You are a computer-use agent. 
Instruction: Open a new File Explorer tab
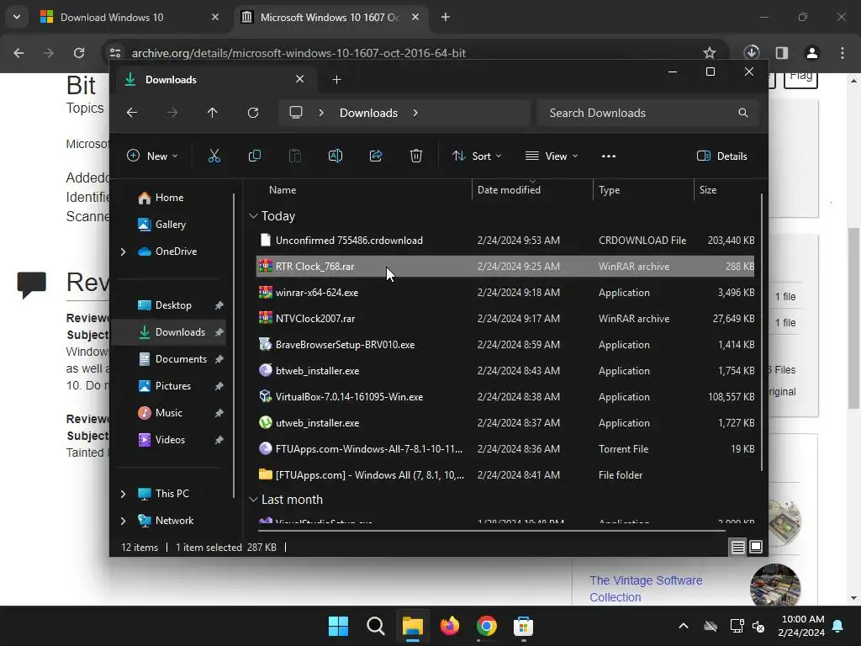click(x=336, y=80)
